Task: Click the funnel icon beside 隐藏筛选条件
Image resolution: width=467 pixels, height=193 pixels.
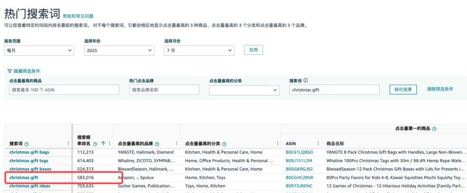Action: [x=10, y=71]
